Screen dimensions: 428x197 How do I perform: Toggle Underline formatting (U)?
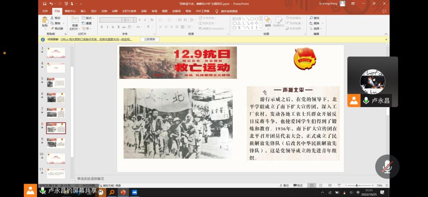pyautogui.click(x=113, y=27)
